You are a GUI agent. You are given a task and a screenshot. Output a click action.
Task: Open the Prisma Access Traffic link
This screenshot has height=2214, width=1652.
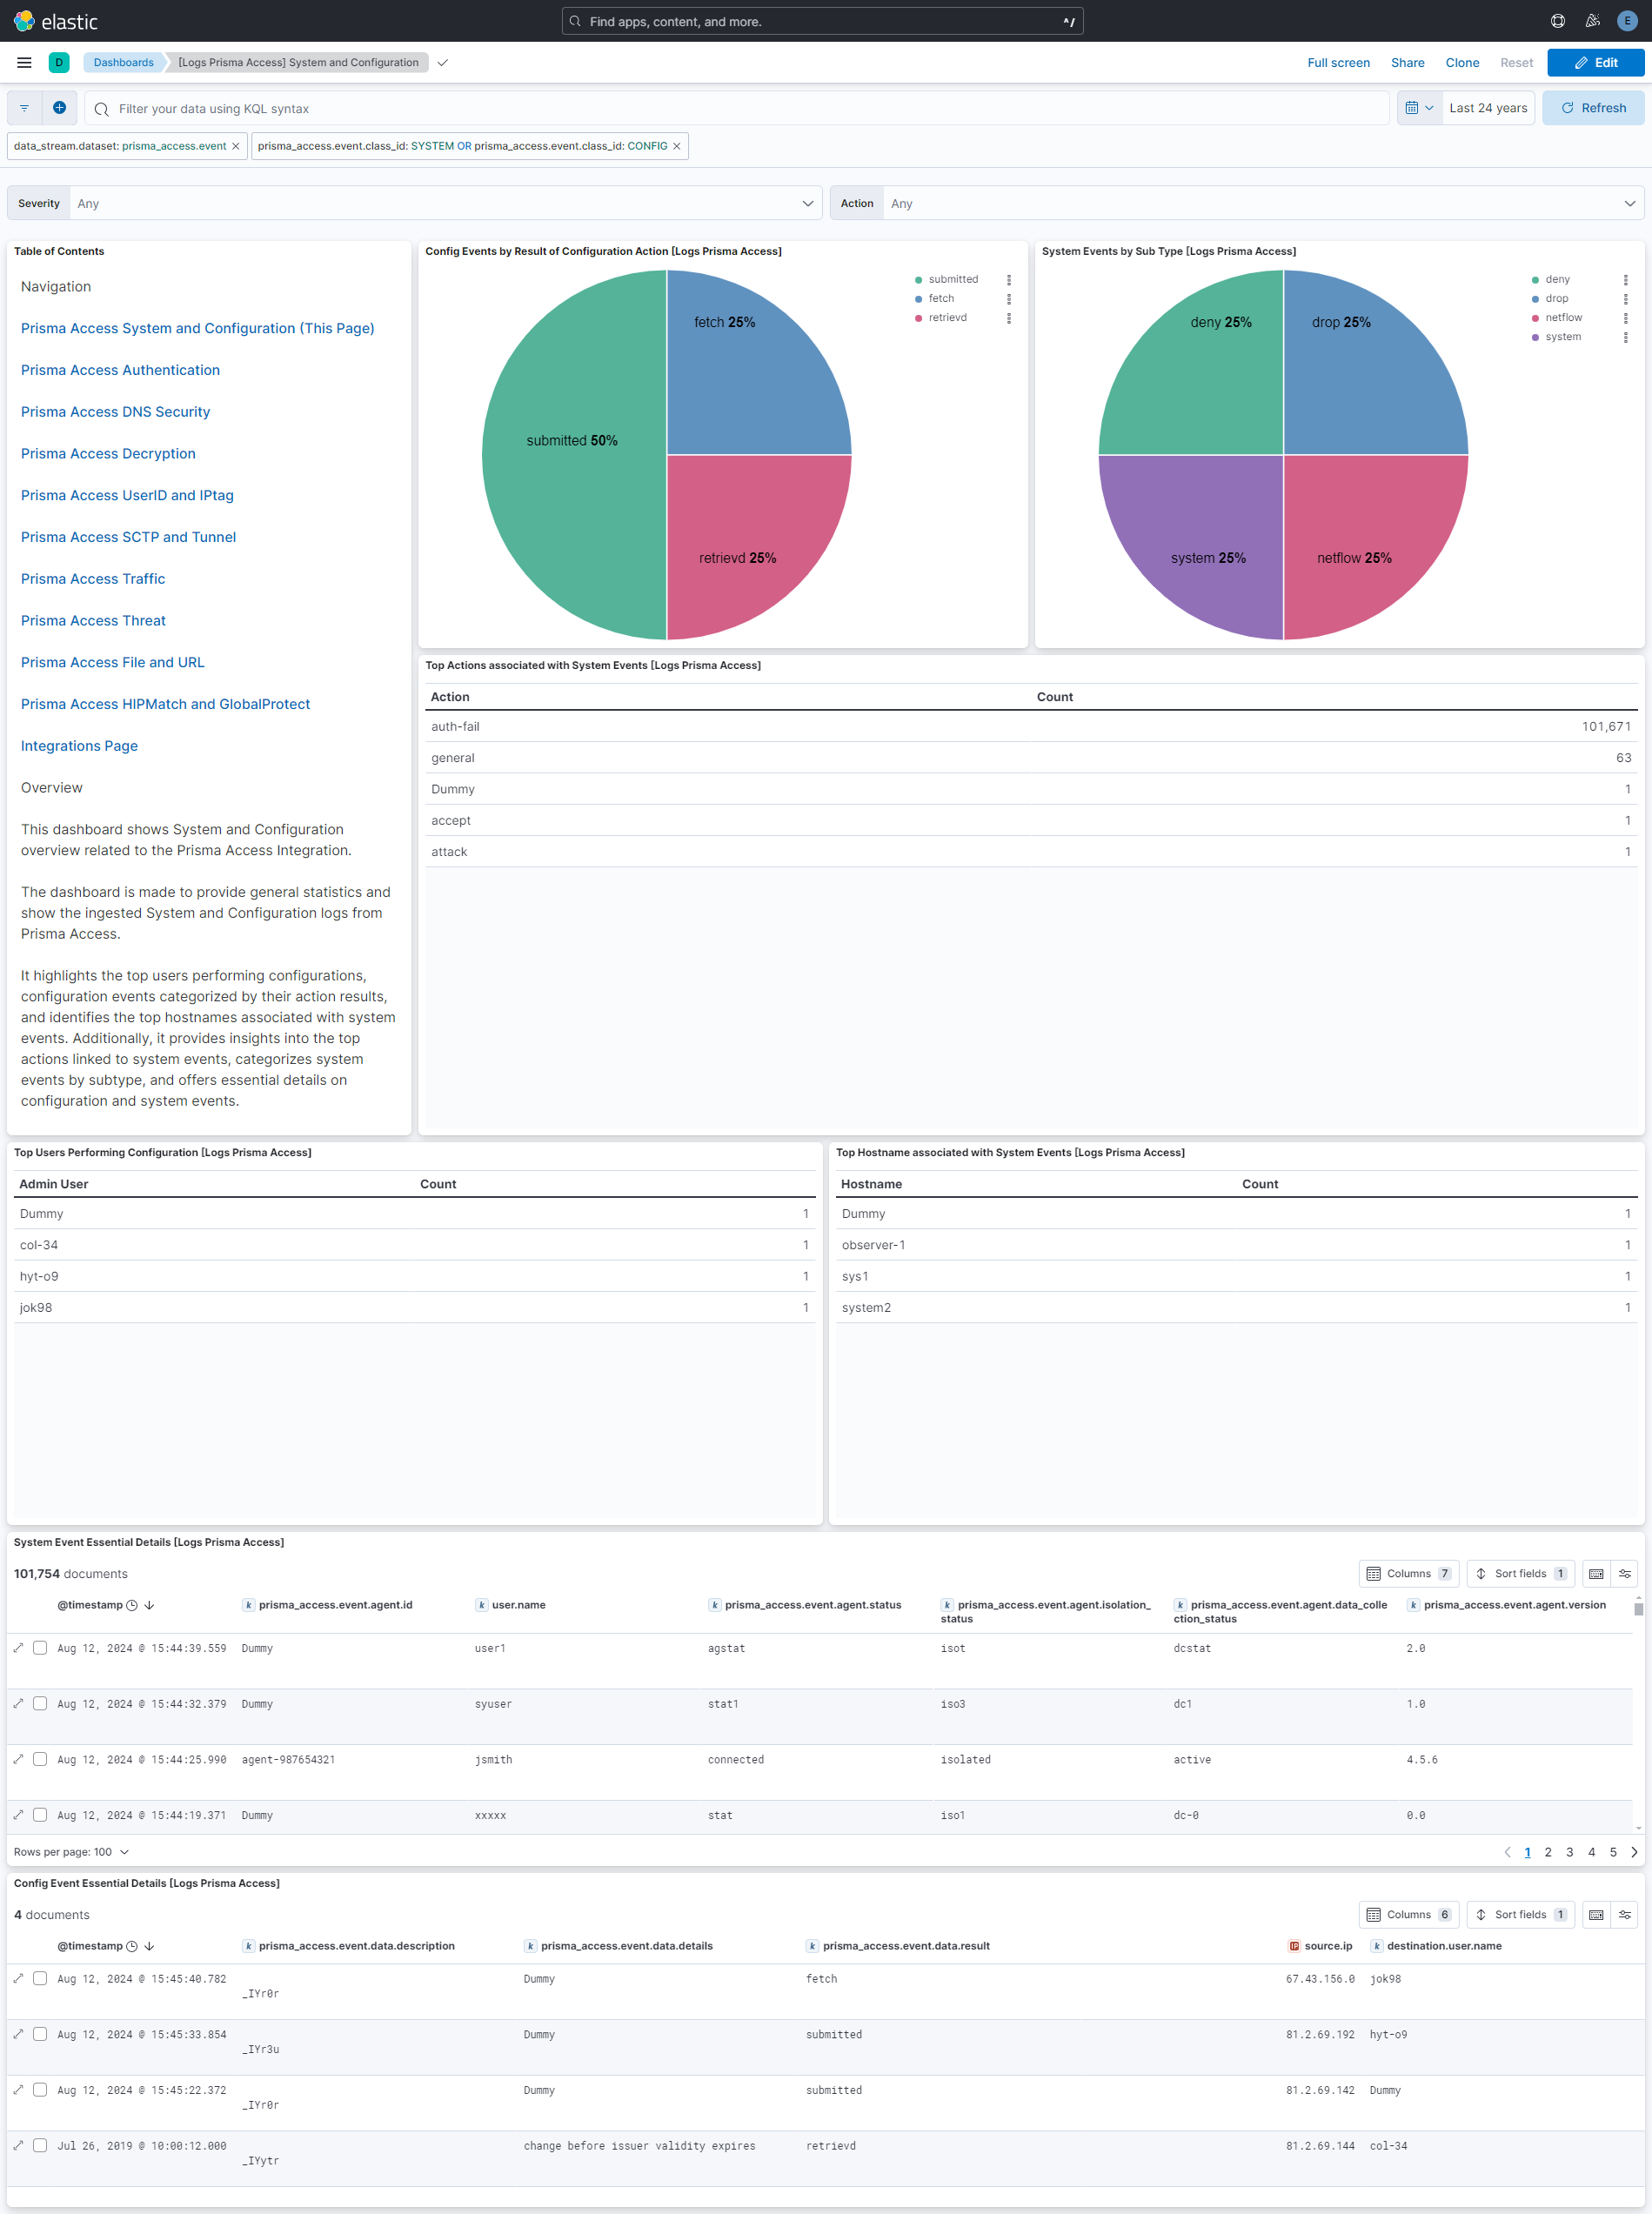[x=92, y=578]
